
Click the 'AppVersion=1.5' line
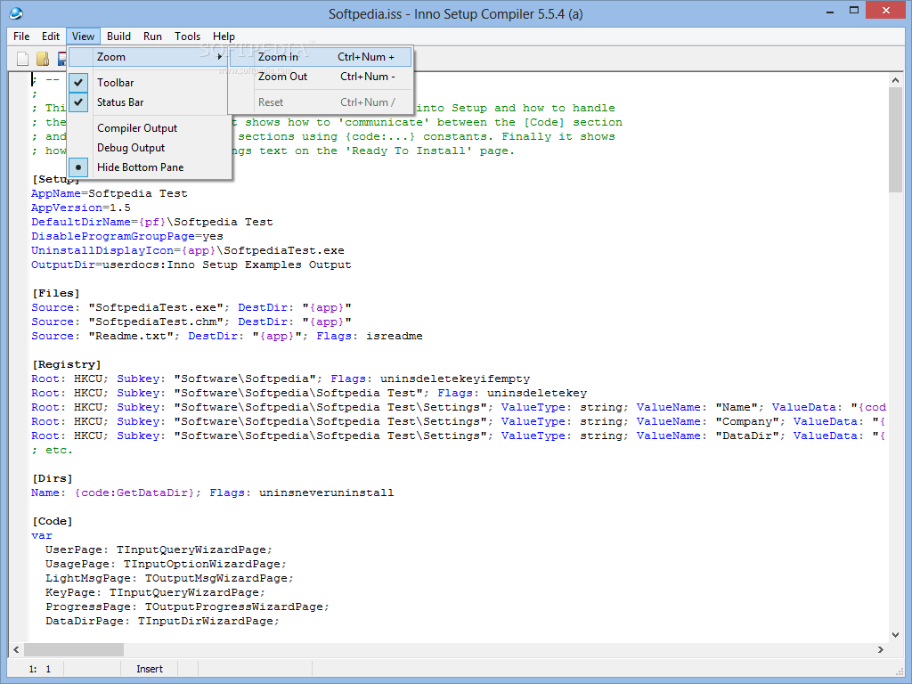(81, 208)
